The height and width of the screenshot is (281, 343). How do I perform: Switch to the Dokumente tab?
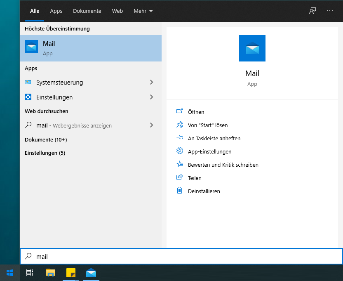point(87,11)
